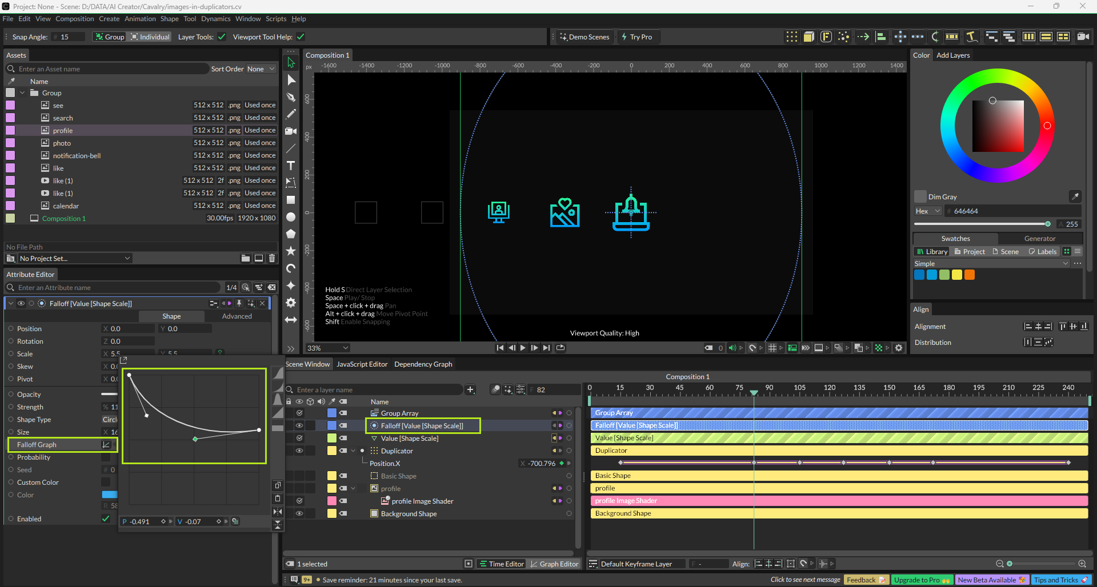
Task: Switch to the JavaScript Editor tab
Action: coord(362,364)
